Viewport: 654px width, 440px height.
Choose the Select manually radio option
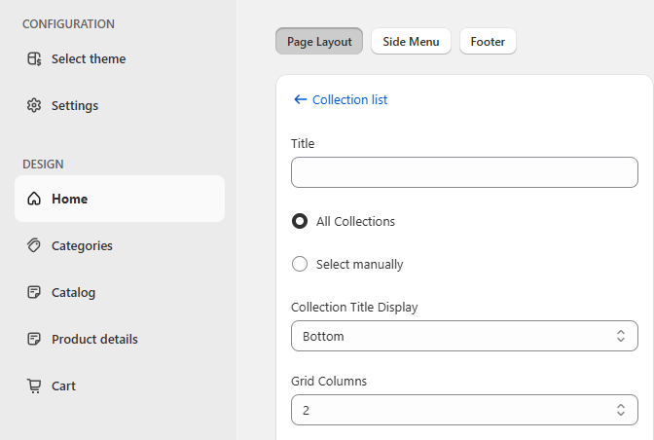point(300,264)
